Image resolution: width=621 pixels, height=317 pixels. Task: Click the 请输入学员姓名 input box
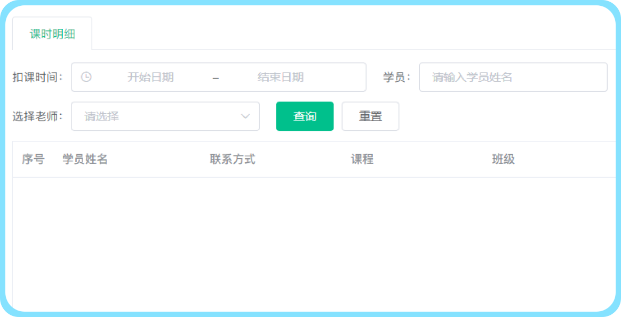pos(512,77)
